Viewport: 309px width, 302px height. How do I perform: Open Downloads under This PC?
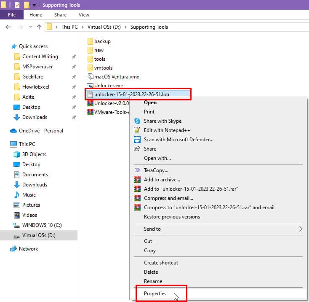coord(35,185)
